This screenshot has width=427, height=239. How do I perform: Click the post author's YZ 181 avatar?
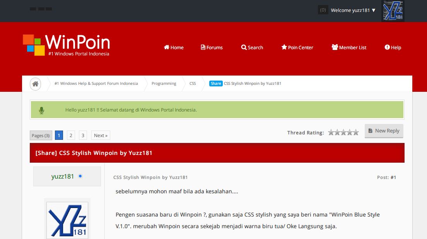point(67,220)
